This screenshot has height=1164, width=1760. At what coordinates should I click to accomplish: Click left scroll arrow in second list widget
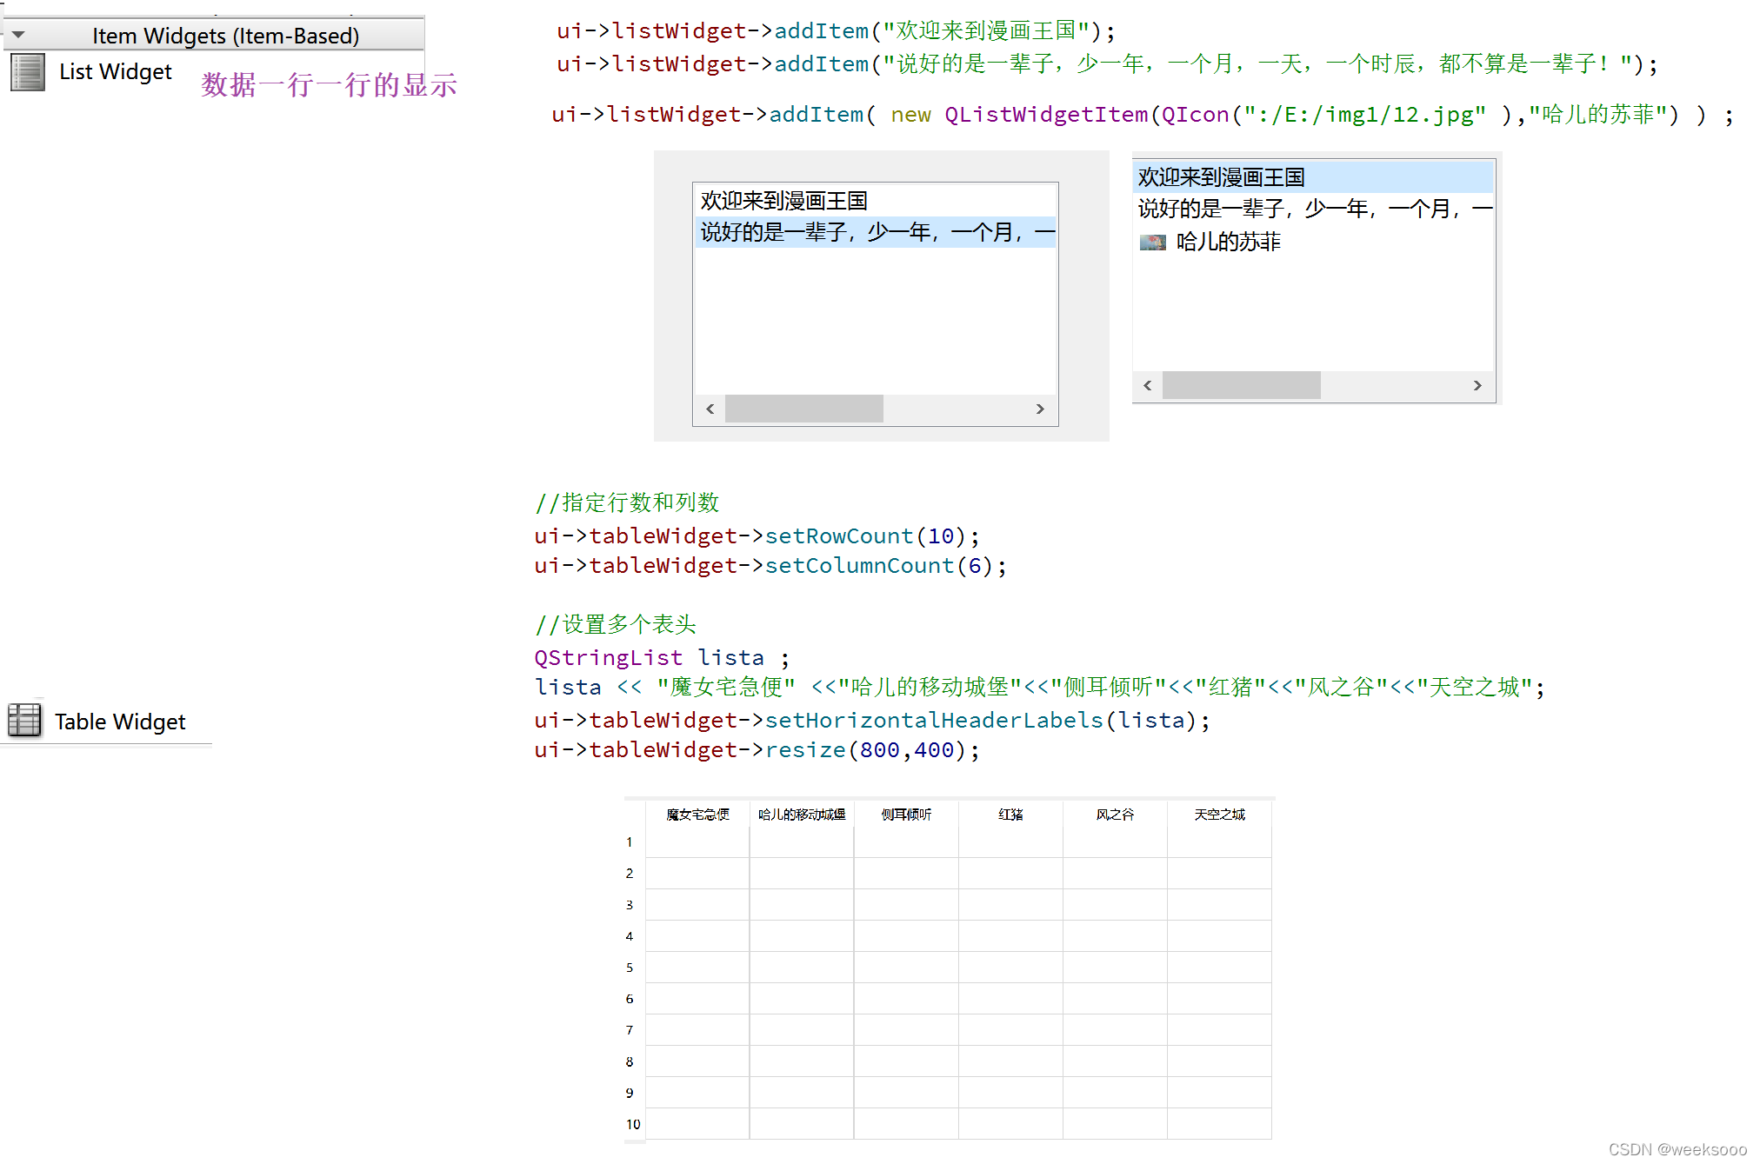point(1148,385)
